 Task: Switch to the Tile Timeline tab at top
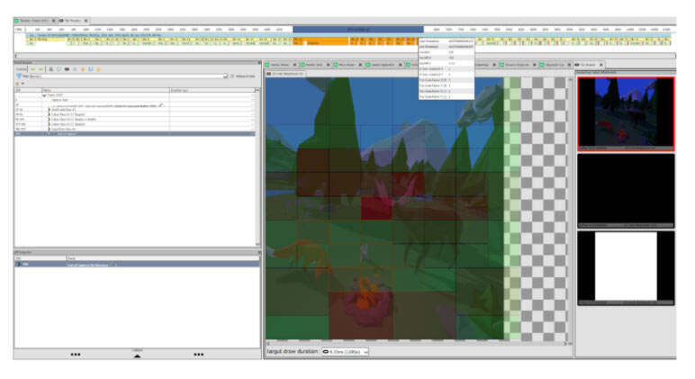click(74, 20)
